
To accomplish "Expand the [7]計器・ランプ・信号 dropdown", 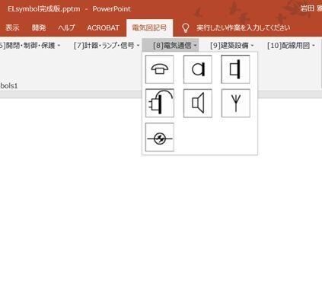I will (x=107, y=46).
